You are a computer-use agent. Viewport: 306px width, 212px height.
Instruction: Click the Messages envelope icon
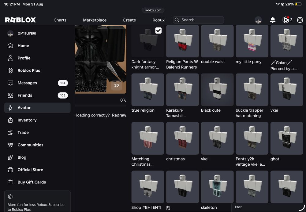click(x=10, y=83)
